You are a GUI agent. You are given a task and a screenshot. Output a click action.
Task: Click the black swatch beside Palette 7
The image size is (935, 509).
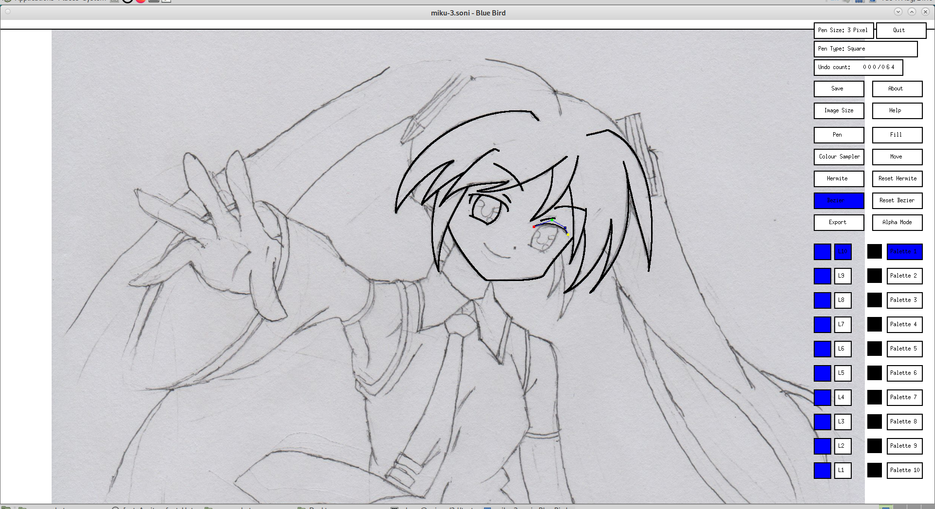875,397
